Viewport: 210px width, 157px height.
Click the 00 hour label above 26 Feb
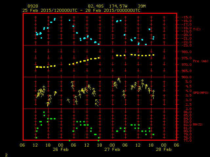pos(61,145)
